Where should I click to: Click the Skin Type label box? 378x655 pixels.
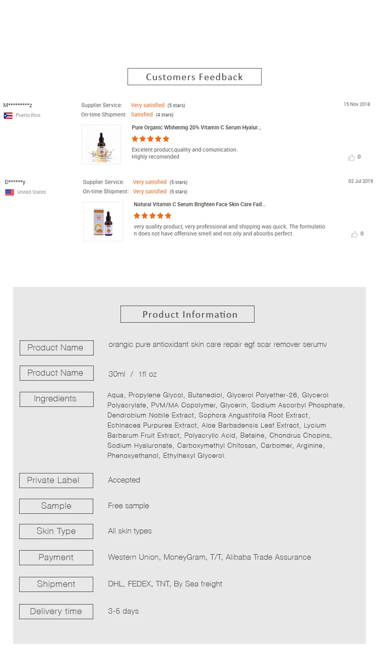(56, 531)
